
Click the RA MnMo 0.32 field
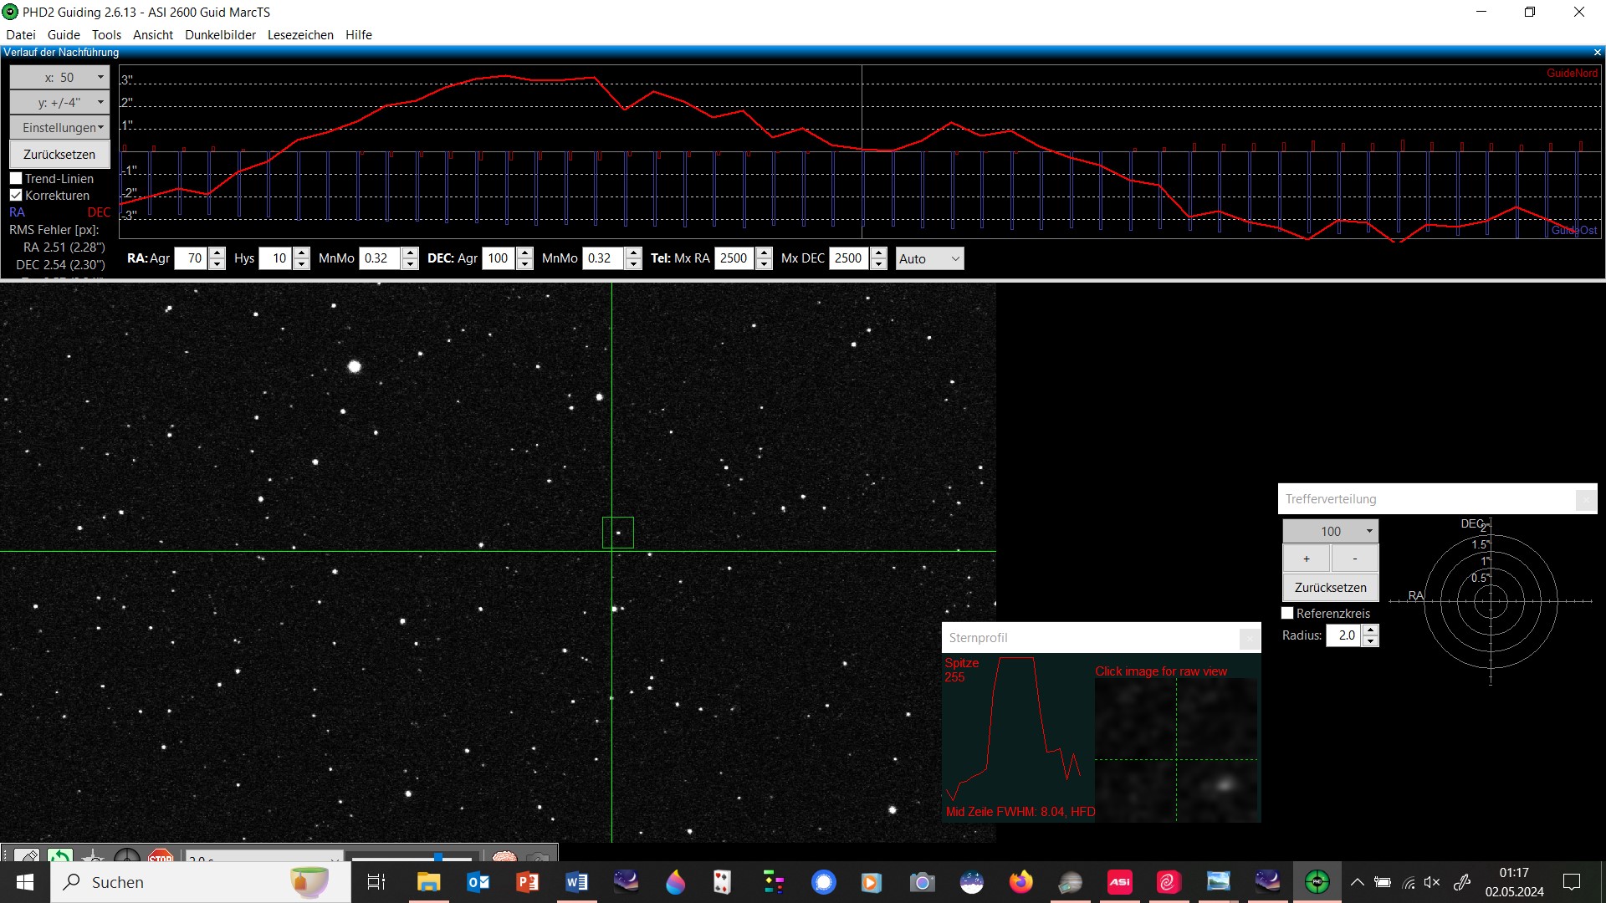381,259
